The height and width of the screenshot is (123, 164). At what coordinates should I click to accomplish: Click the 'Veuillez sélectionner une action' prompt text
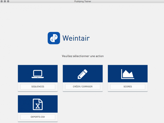[x=83, y=56]
